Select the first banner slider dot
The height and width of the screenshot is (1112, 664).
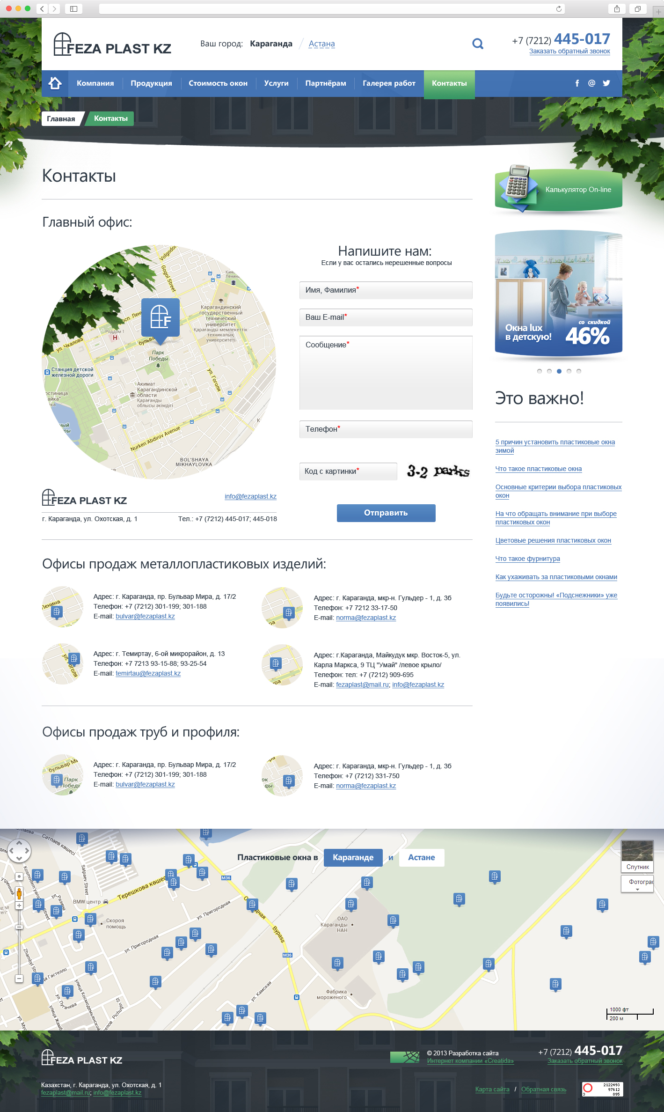point(540,371)
